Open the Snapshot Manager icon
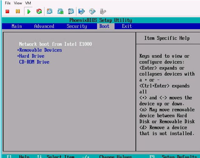 (x=71, y=11)
